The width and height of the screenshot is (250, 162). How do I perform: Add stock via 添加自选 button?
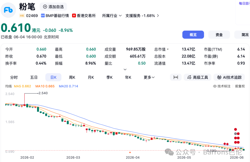click(53, 7)
